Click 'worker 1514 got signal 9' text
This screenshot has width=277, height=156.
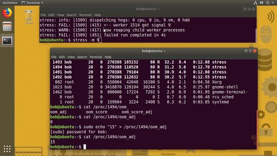pyautogui.click(x=142, y=25)
